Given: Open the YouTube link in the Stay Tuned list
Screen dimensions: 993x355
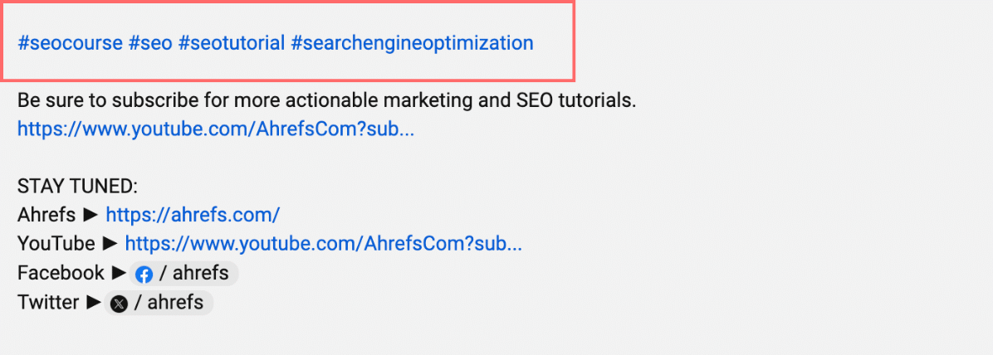Looking at the screenshot, I should tap(323, 244).
